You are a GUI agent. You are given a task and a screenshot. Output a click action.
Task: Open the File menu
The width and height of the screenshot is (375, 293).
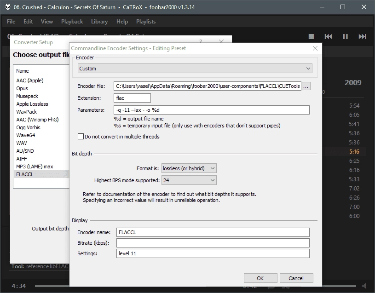[x=11, y=22]
